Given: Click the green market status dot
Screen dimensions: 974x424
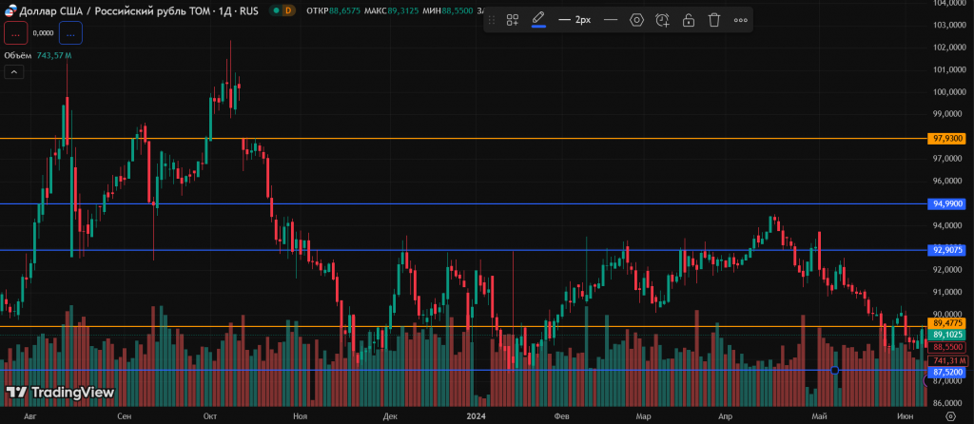Looking at the screenshot, I should [275, 10].
